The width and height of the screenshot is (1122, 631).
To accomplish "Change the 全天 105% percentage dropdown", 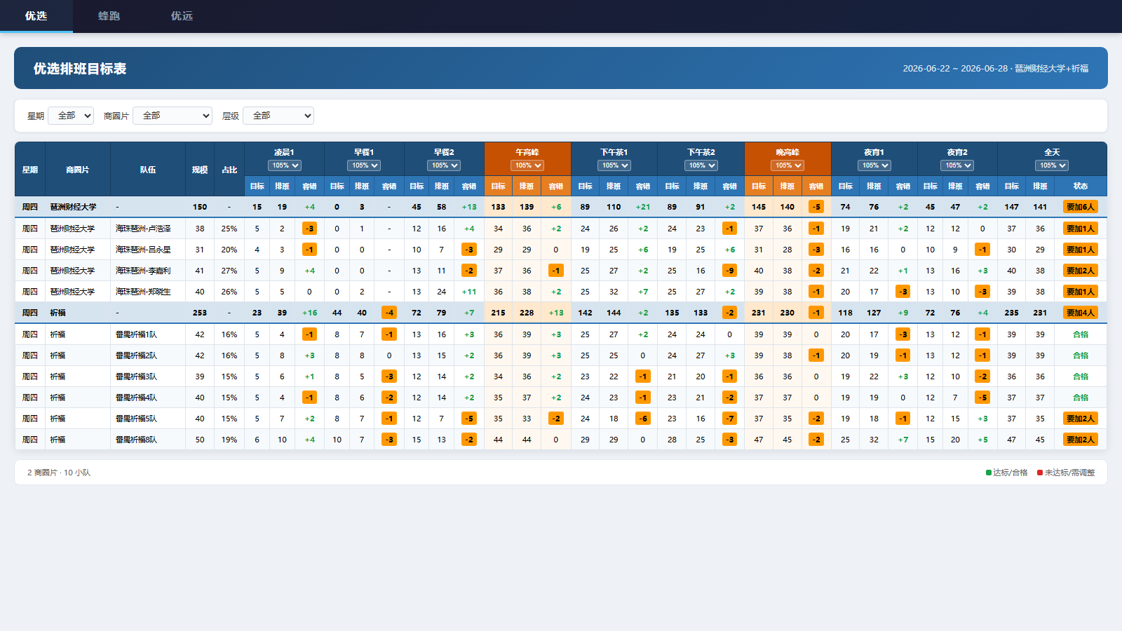I will (x=1052, y=165).
